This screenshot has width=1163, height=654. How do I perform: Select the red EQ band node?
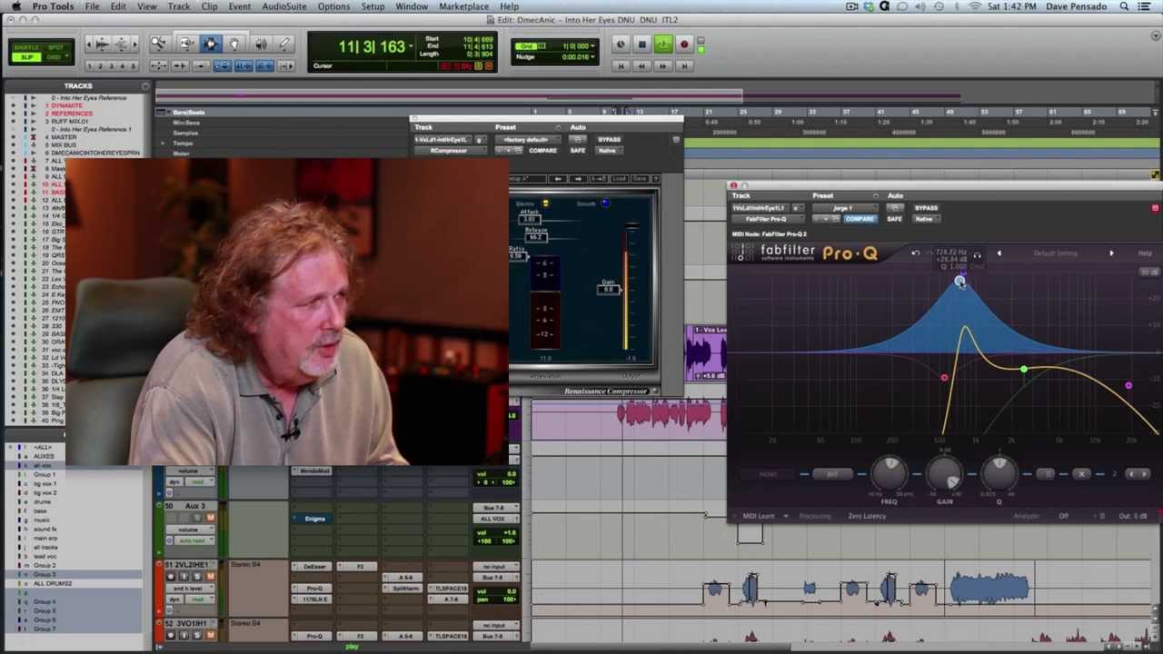(944, 378)
